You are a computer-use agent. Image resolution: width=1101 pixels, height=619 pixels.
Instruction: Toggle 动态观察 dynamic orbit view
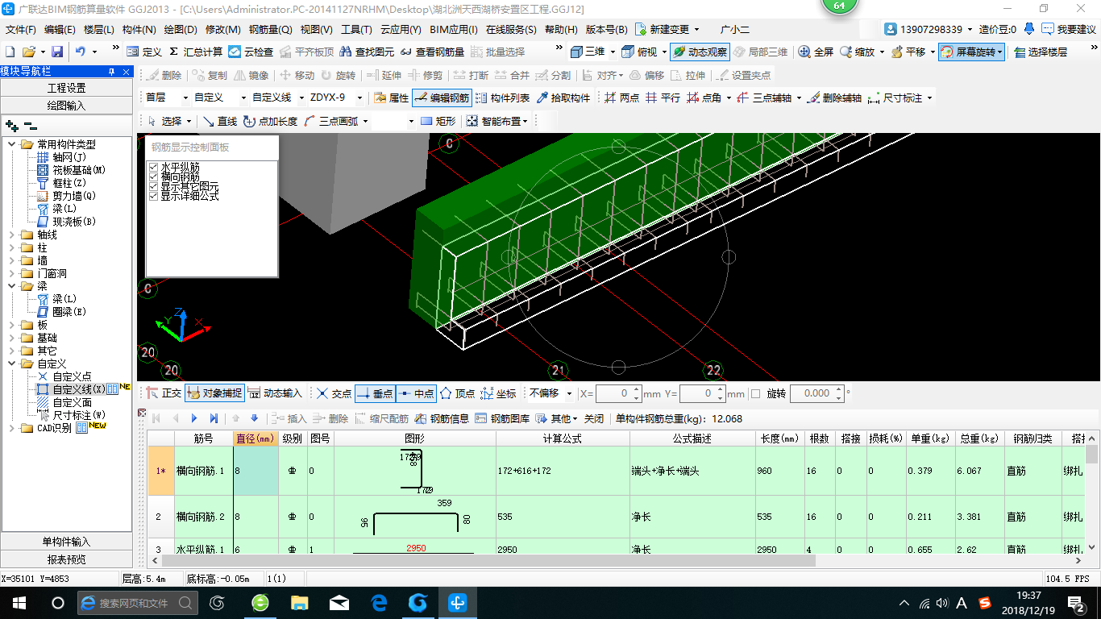pyautogui.click(x=700, y=52)
